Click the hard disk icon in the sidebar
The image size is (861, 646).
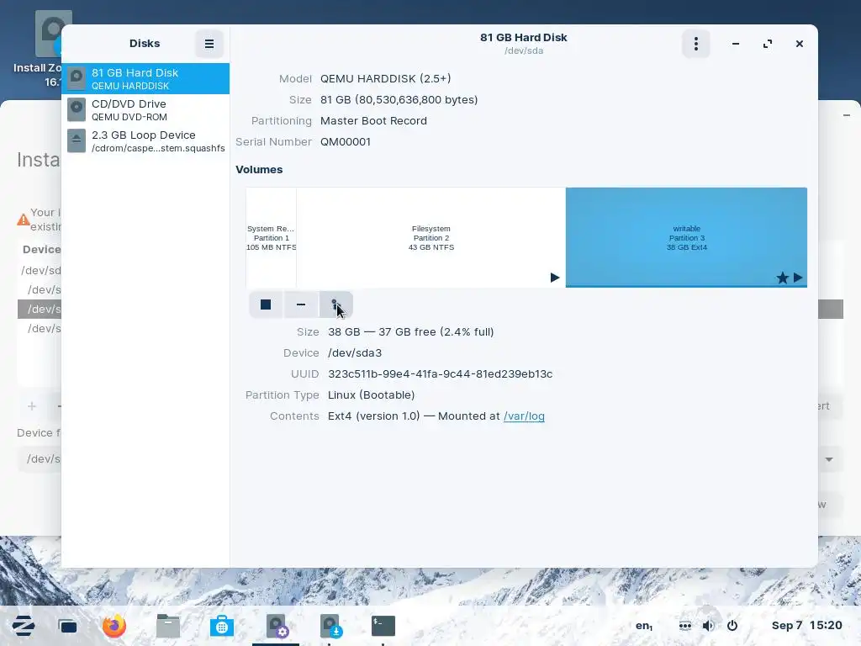[x=77, y=78]
